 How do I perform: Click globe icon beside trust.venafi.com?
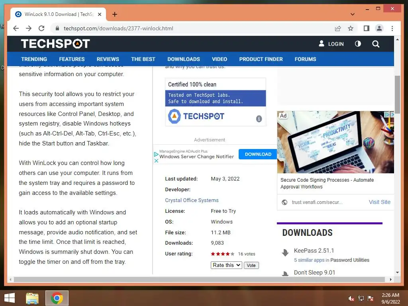click(284, 202)
